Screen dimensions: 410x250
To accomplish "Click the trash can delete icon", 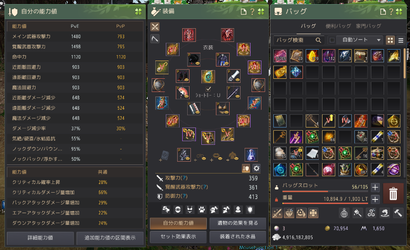I will point(393,194).
